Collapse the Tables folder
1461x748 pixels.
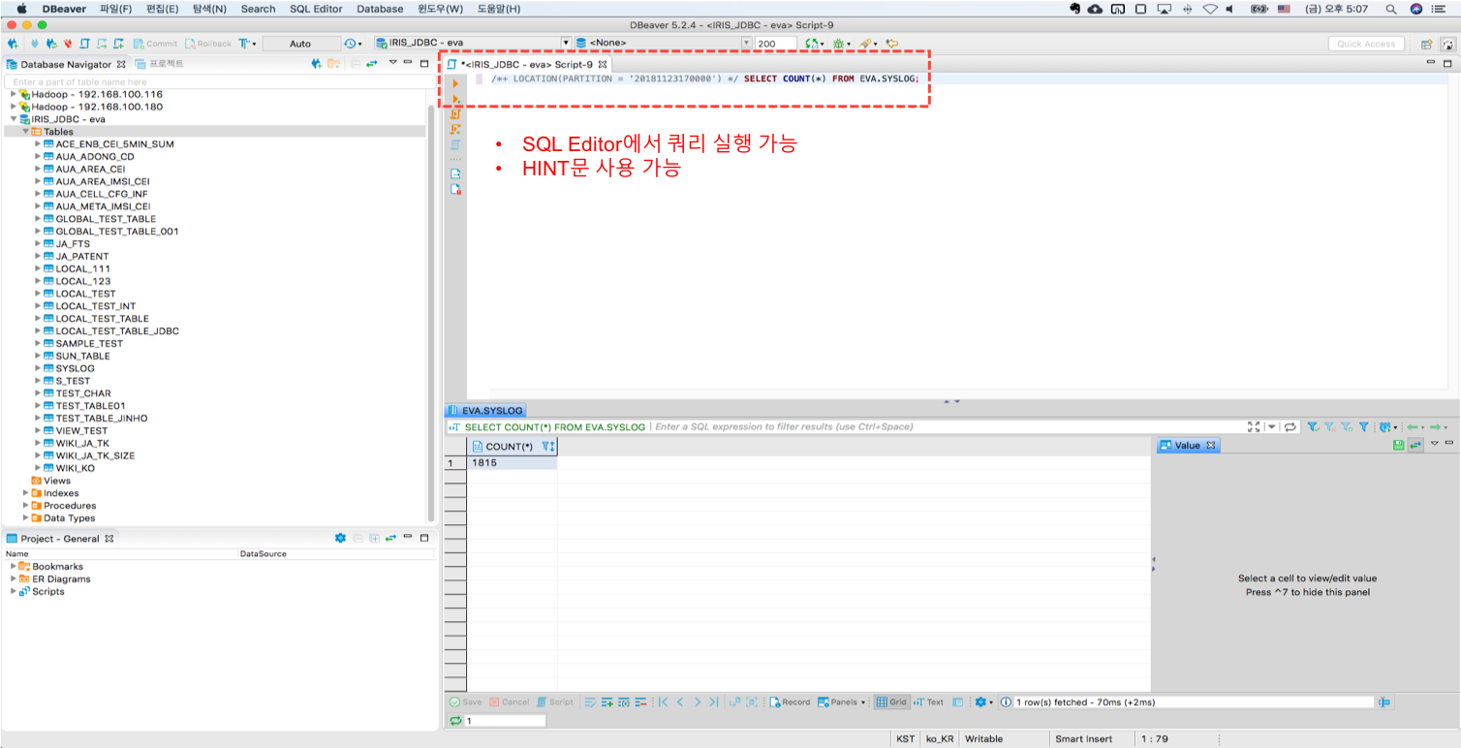pos(25,132)
